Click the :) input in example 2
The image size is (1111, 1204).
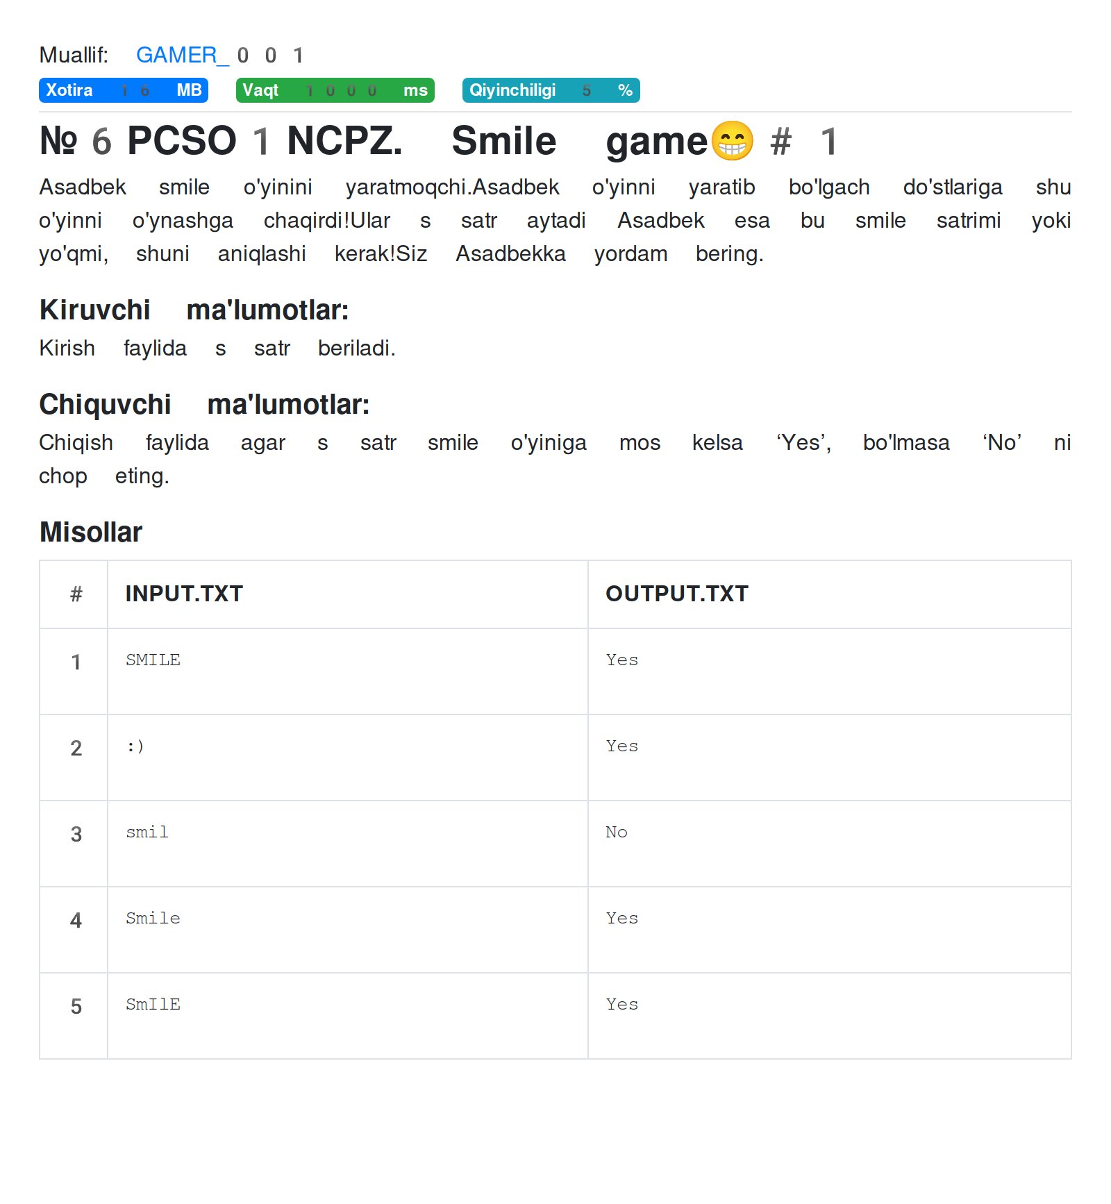pos(135,746)
